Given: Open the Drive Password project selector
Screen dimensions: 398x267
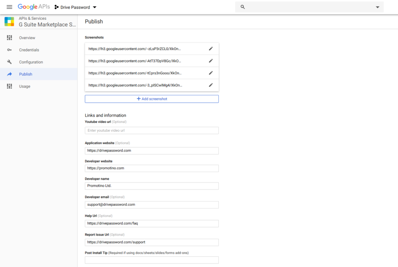Looking at the screenshot, I should [x=75, y=7].
